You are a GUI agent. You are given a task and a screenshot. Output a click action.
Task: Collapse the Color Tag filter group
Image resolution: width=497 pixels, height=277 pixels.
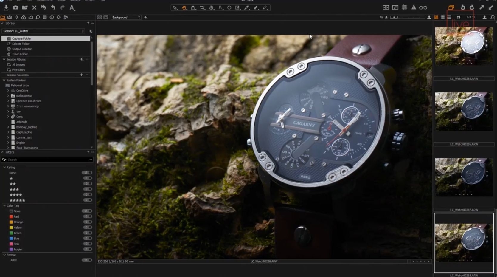(x=4, y=206)
